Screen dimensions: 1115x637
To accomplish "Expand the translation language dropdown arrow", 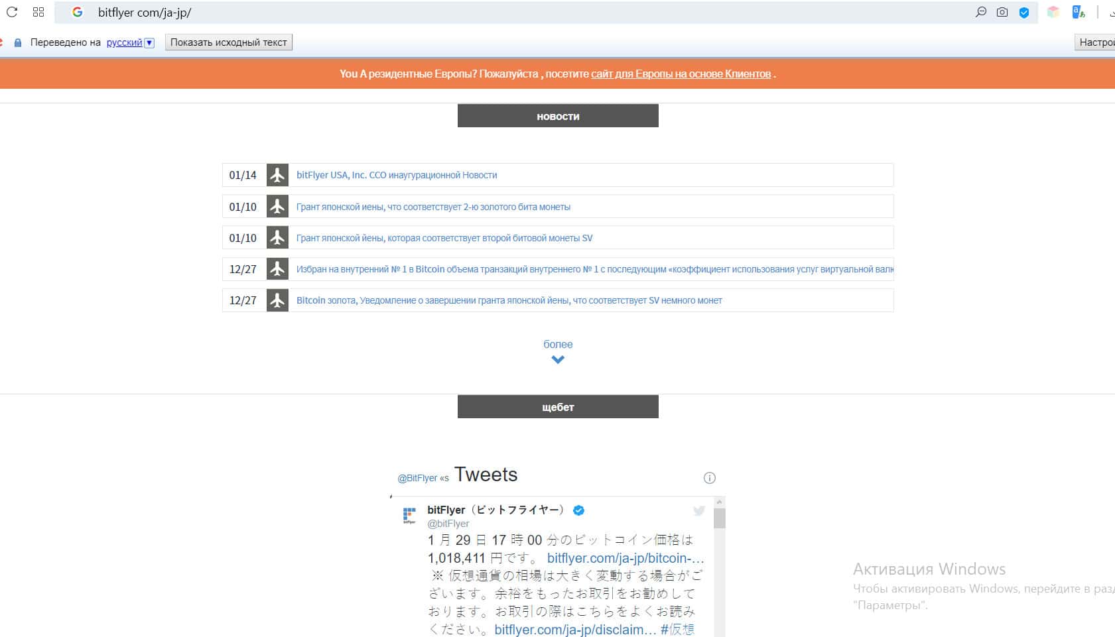I will pyautogui.click(x=149, y=42).
